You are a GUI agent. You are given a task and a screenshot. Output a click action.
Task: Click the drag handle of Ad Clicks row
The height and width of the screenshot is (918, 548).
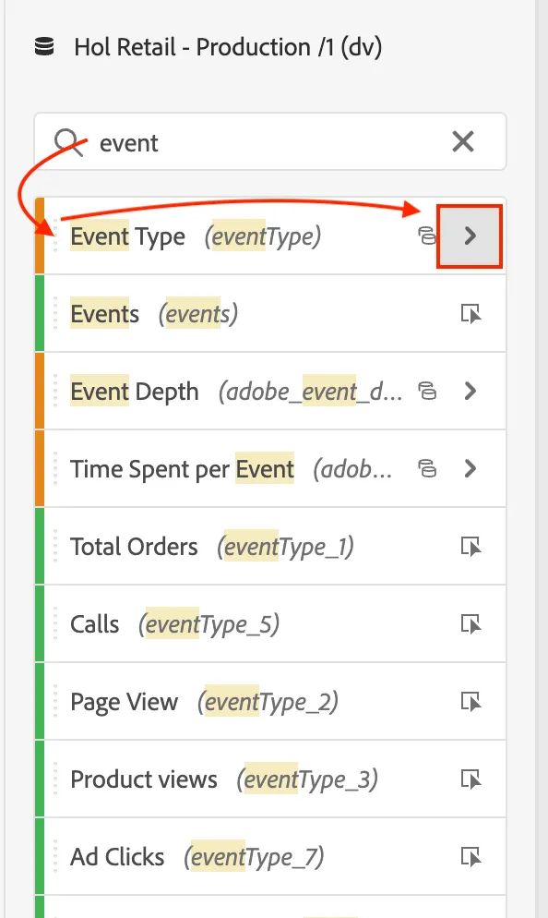[x=55, y=856]
